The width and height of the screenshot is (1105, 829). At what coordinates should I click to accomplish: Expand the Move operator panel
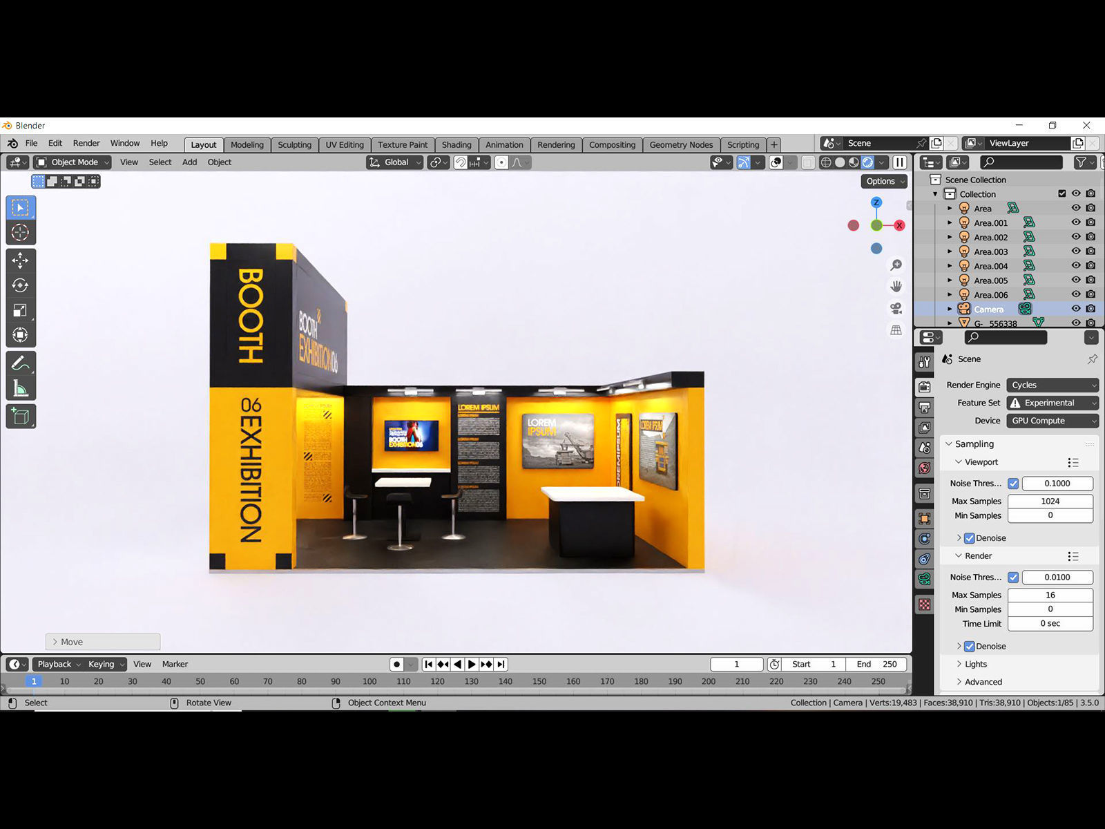tap(103, 642)
